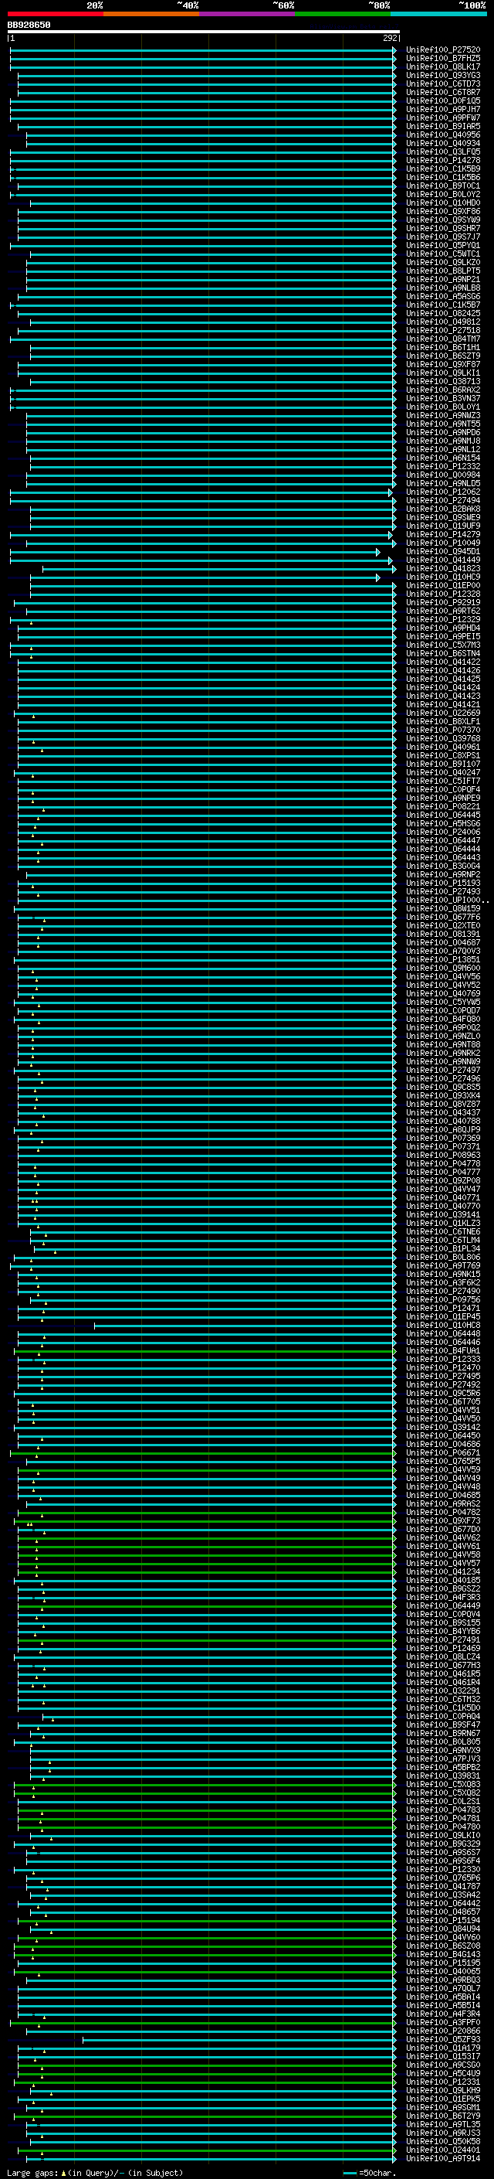Select the UniRef100_Q9XF86 row label
494x2179 pixels.
tap(443, 212)
